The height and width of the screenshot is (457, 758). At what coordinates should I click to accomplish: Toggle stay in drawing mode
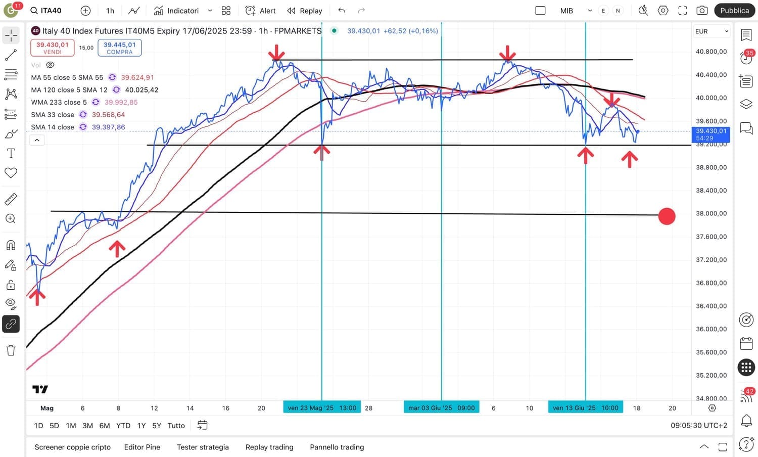pyautogui.click(x=11, y=265)
